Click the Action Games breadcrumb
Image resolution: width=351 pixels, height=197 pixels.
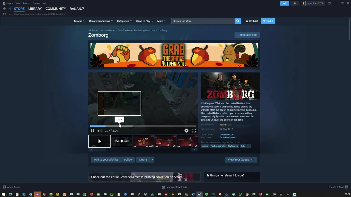tap(108, 30)
